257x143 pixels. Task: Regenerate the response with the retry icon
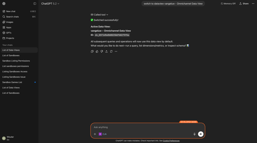[x=111, y=52]
